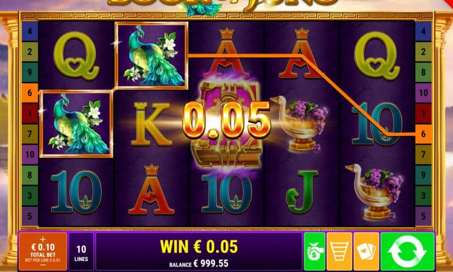Click the WIN € 0.05 display
This screenshot has width=453, height=272.
click(x=199, y=247)
